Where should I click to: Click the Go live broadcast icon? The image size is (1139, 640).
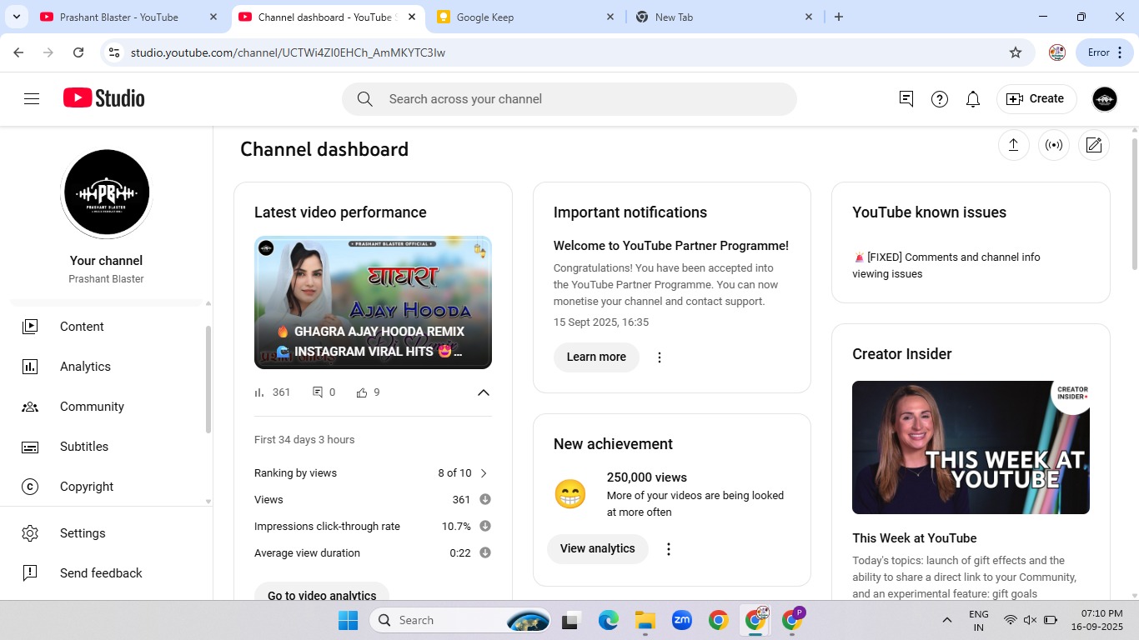tap(1054, 145)
